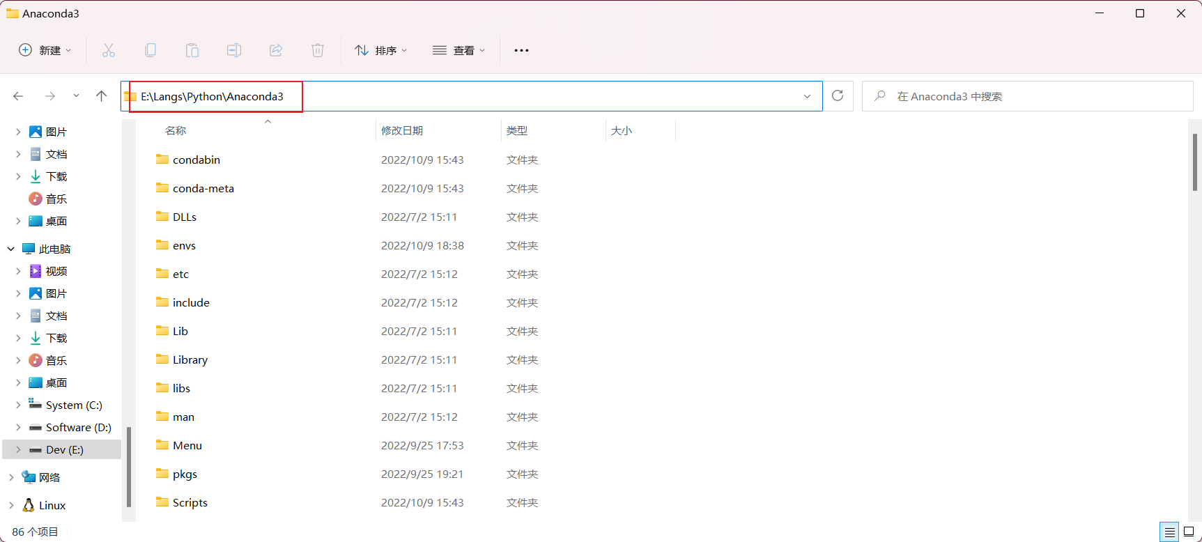Go back with the left arrow
The height and width of the screenshot is (542, 1202).
coord(18,96)
